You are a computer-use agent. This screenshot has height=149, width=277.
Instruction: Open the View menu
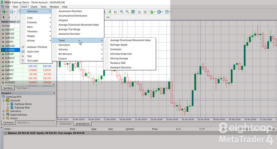15,7
